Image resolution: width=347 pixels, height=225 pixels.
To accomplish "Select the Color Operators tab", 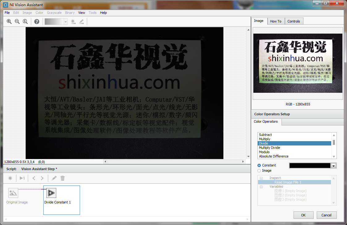I will coord(266,121).
